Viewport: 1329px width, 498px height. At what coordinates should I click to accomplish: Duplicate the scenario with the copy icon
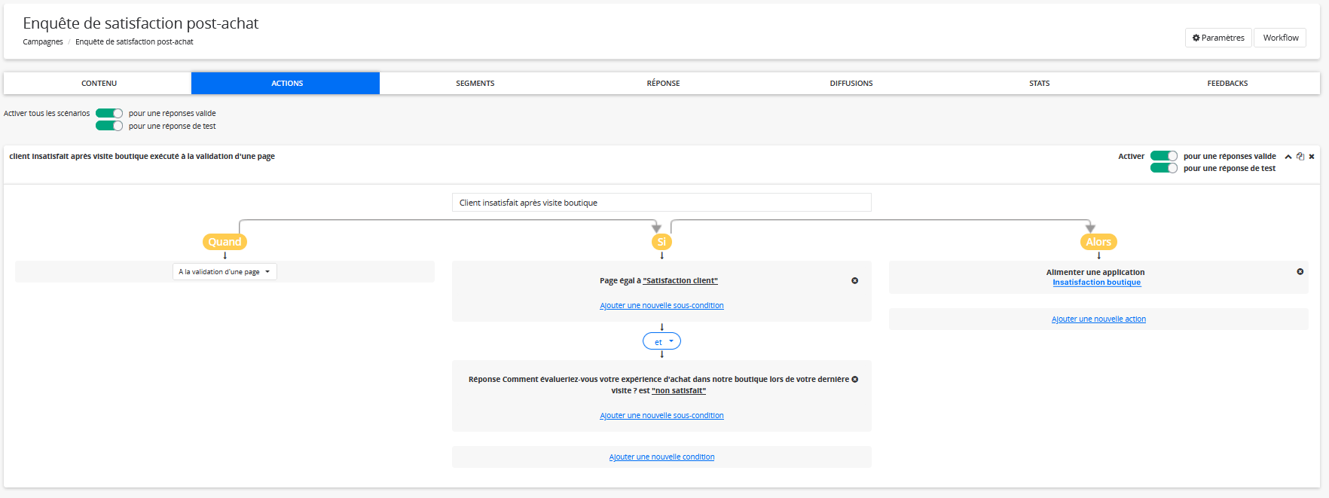coord(1300,157)
